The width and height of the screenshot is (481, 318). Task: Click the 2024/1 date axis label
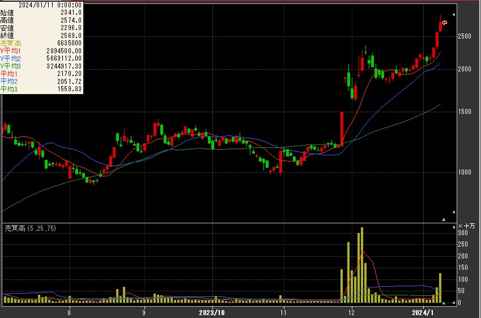(423, 312)
